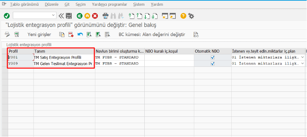The image size is (307, 137).
Task: Toggle Otomatik NBO checkbox for Y001
Action: point(213,57)
